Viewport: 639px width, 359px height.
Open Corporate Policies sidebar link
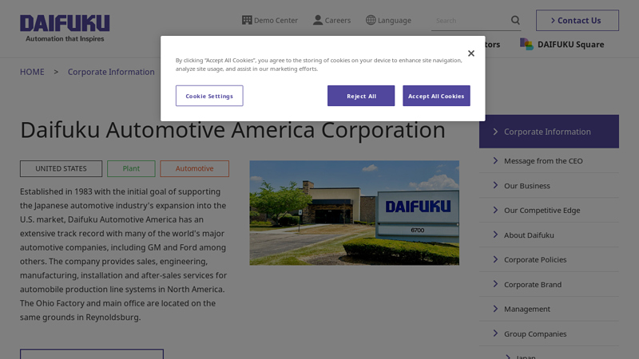point(535,259)
